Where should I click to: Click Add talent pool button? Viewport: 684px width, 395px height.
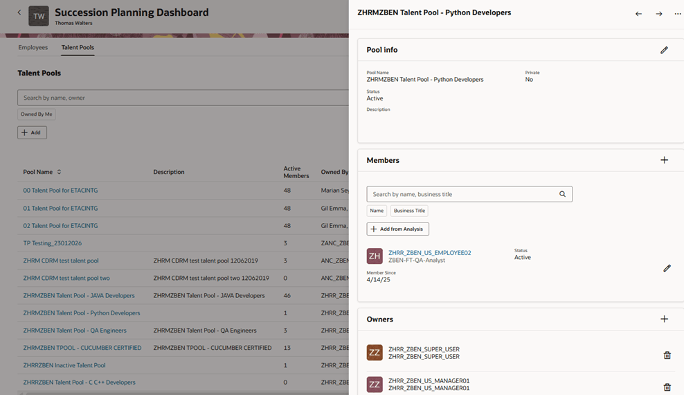(32, 132)
